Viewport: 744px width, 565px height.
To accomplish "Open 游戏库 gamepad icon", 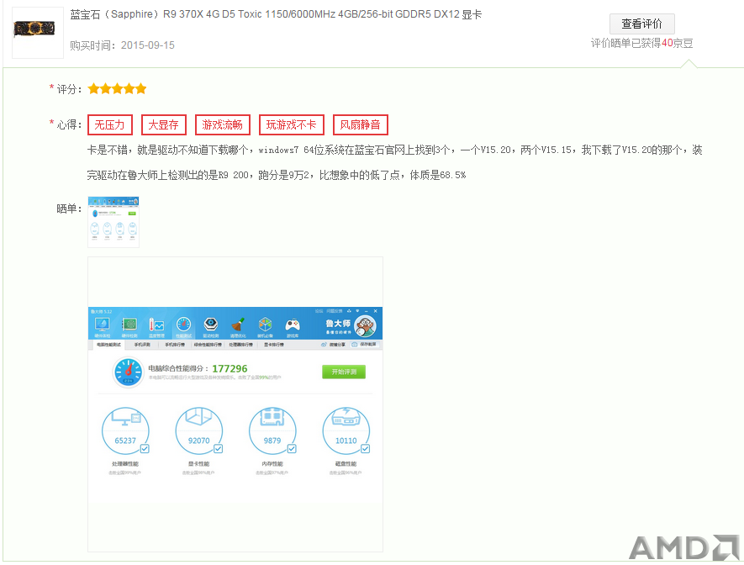I will click(x=293, y=326).
